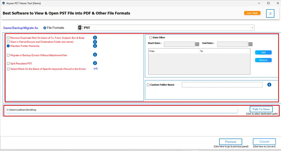Enable Migrate Emails Without Attachment files
The height and width of the screenshot is (151, 281).
(x=8, y=55)
